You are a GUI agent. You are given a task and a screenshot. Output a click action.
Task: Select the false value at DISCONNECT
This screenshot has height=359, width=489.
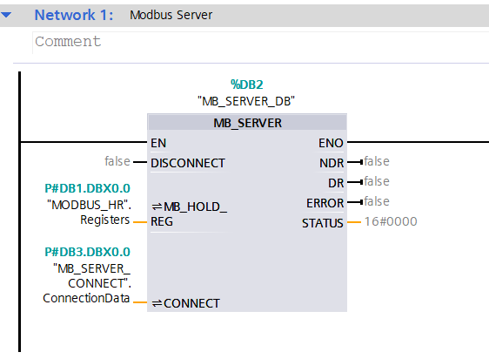click(117, 161)
